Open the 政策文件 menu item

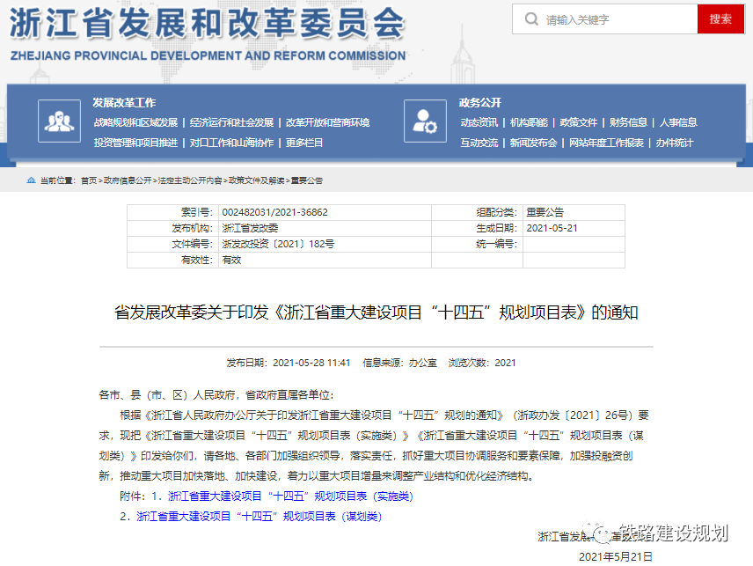click(579, 122)
